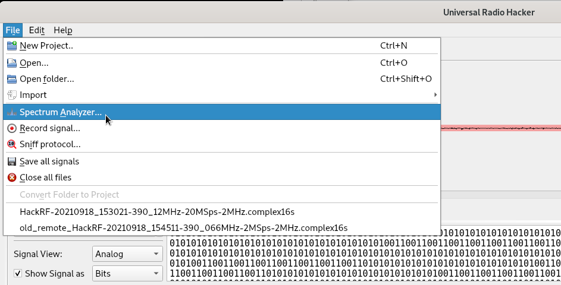Choose Record signal... menu entry
Screen dimensions: 561x285
pos(222,128)
